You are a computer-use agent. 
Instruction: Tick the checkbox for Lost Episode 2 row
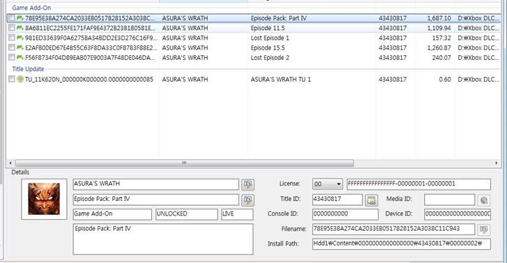click(x=12, y=58)
